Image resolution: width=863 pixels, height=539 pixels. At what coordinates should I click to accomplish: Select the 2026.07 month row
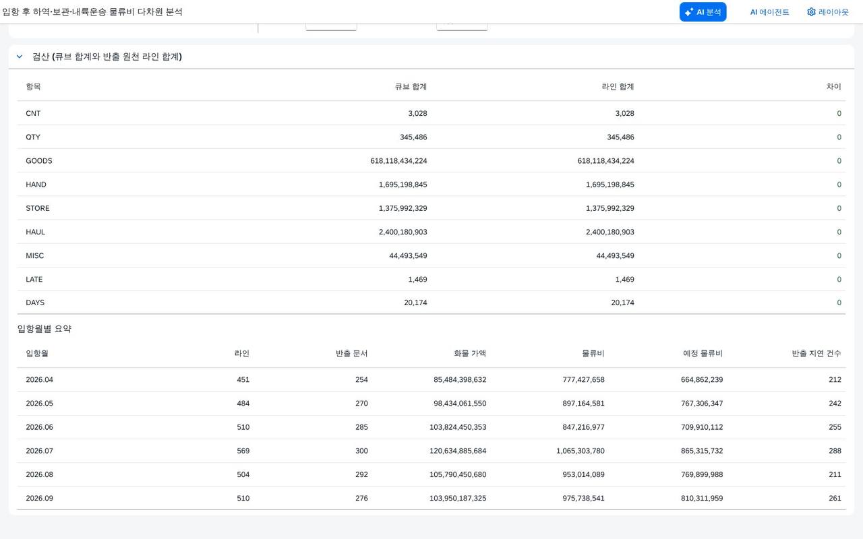(x=431, y=451)
